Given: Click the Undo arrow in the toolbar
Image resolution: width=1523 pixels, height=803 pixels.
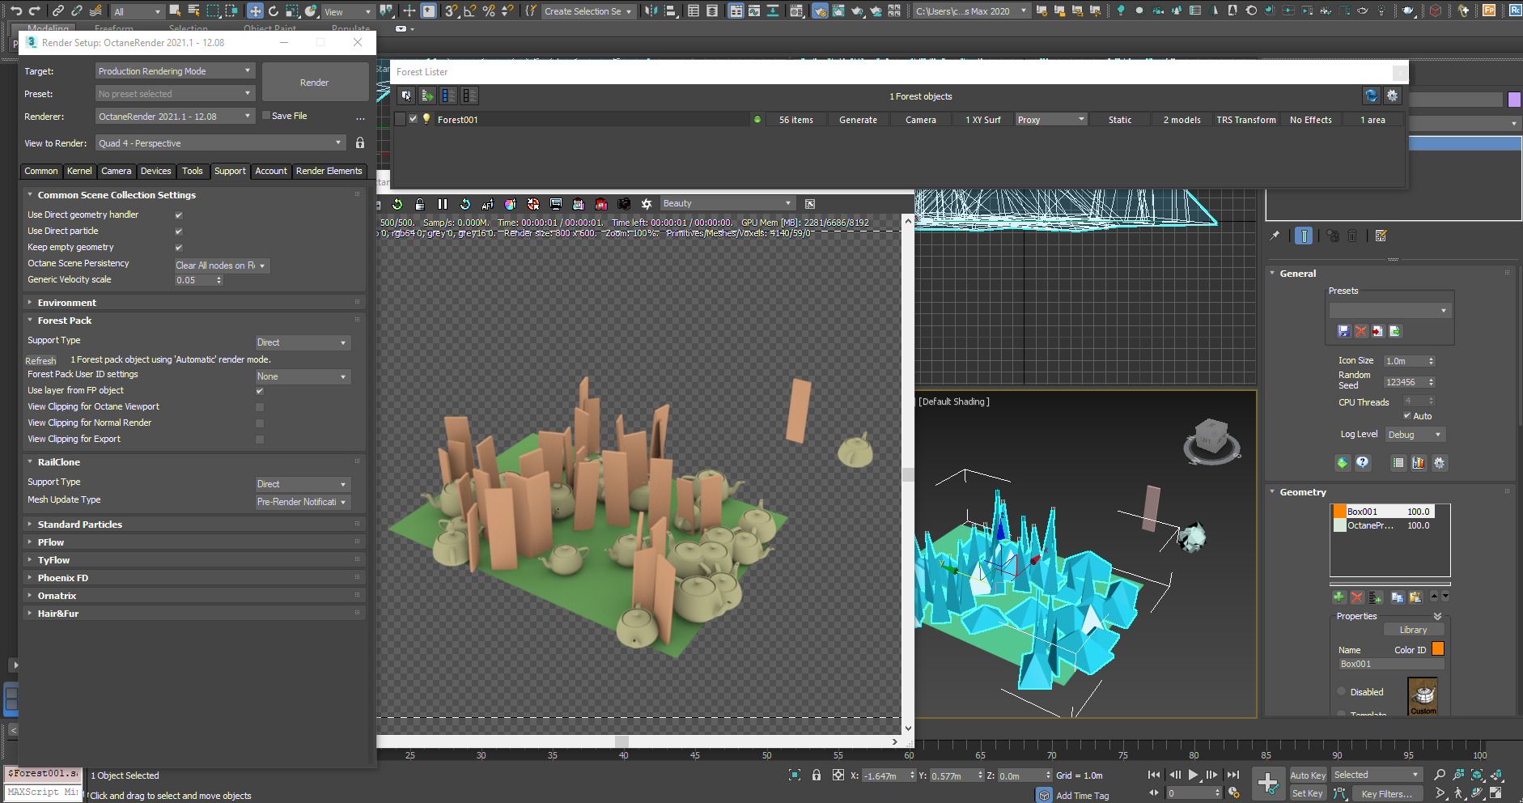Looking at the screenshot, I should click(15, 11).
